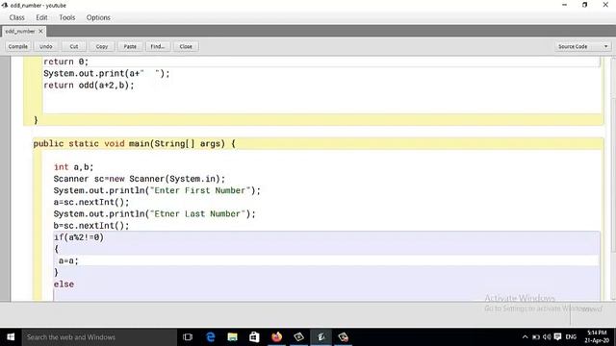This screenshot has width=616, height=346.
Task: Click the volume tray icon
Action: (x=547, y=337)
